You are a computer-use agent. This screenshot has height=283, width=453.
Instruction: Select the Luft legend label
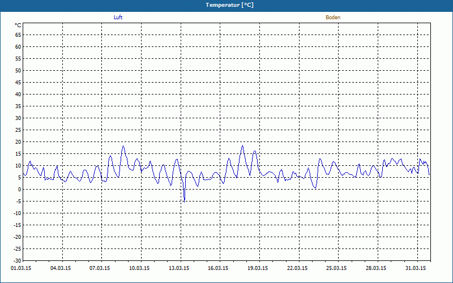(x=118, y=18)
